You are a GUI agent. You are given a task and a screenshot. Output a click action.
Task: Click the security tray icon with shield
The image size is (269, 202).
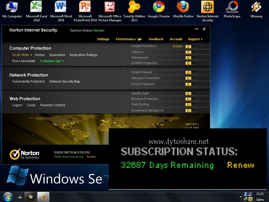tap(250, 199)
